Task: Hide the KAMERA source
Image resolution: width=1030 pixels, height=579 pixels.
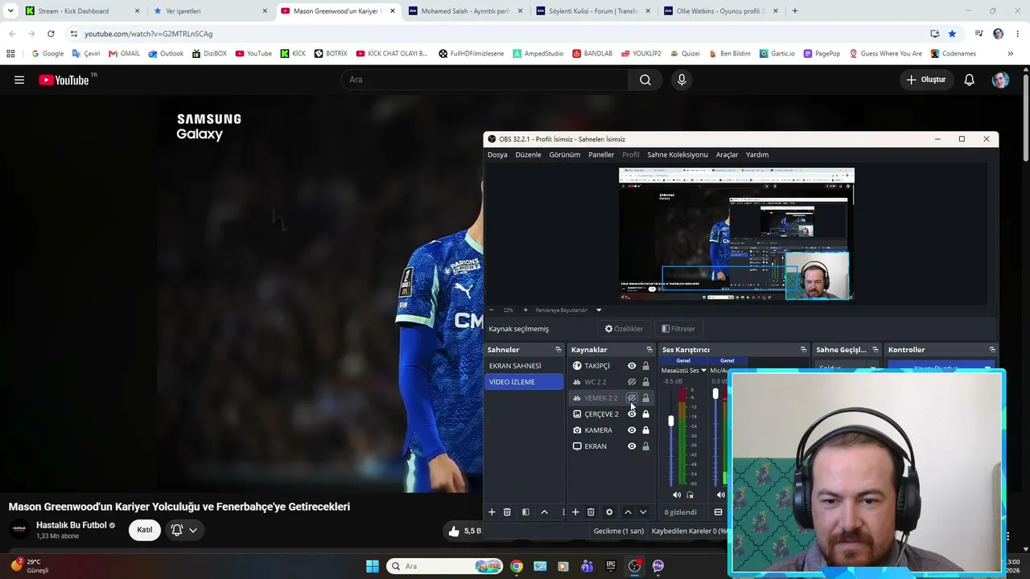Action: [x=632, y=430]
